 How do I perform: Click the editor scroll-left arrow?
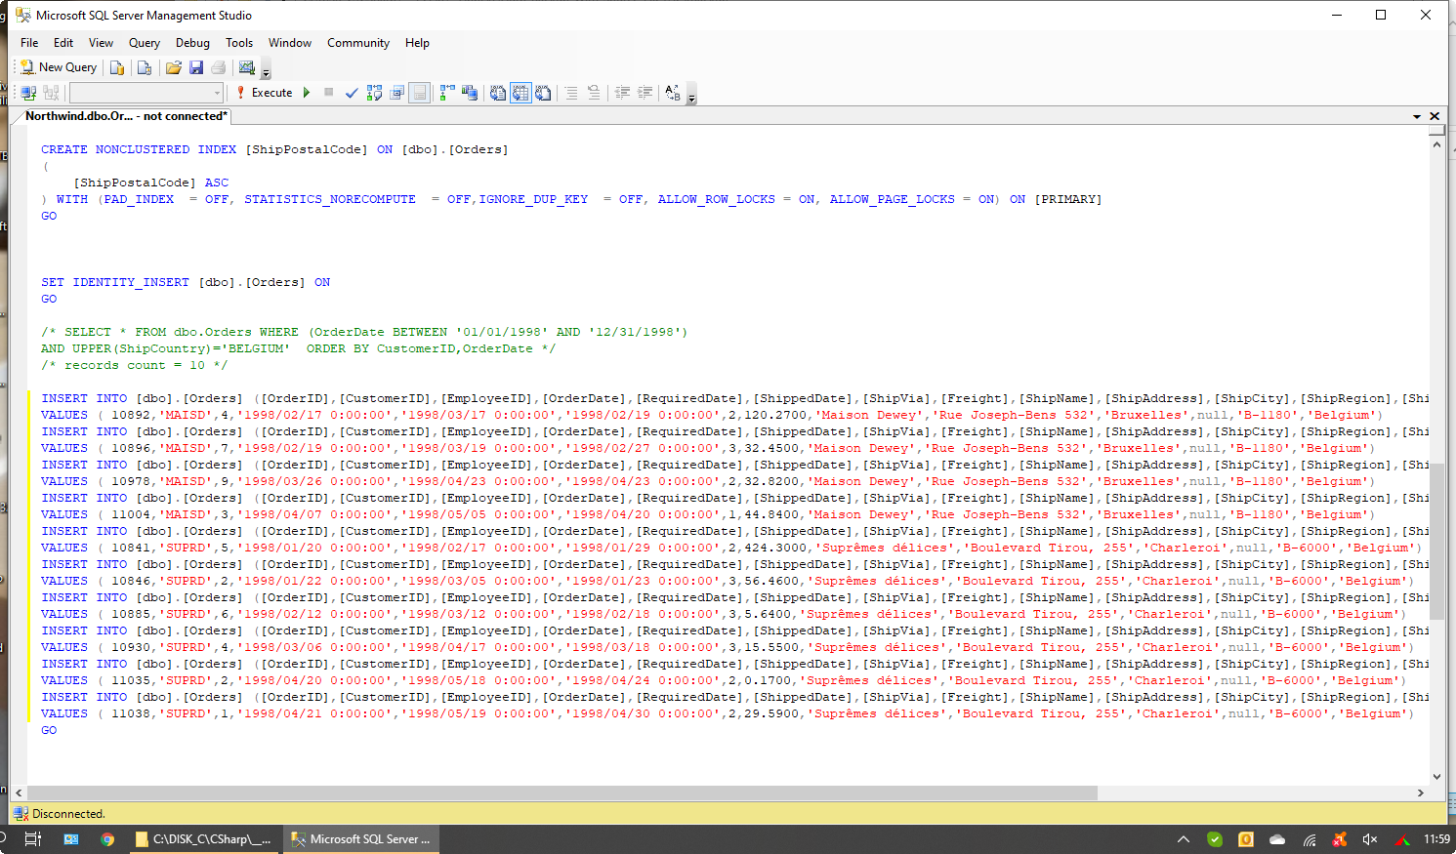pyautogui.click(x=19, y=793)
